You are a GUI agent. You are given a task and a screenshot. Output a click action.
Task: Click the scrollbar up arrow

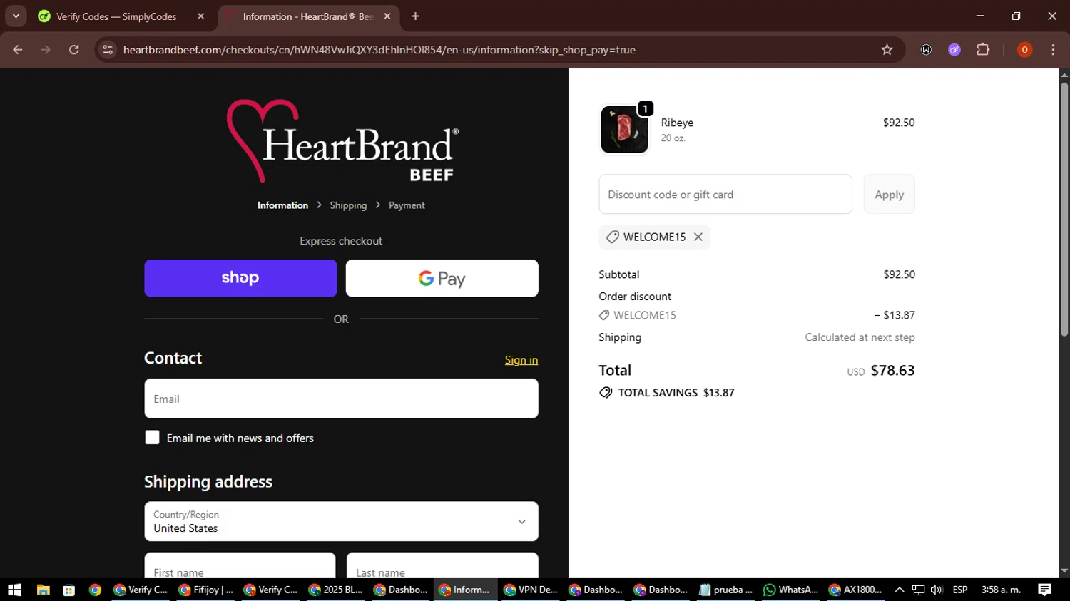click(x=1064, y=74)
